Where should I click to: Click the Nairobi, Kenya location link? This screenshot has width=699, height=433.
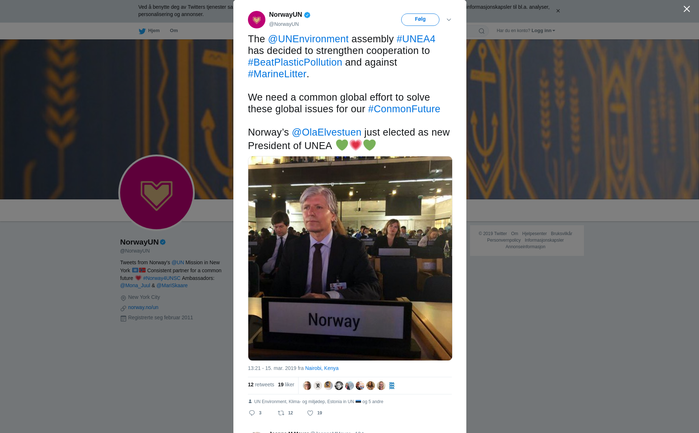pyautogui.click(x=322, y=368)
